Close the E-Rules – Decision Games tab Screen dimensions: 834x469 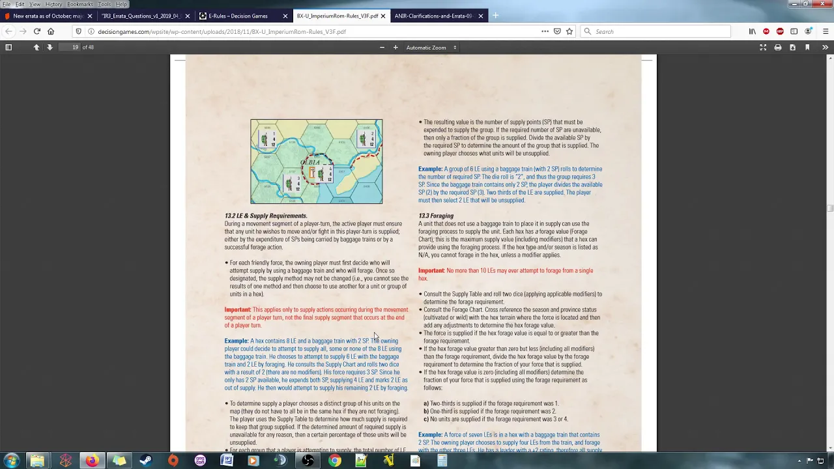pos(285,16)
